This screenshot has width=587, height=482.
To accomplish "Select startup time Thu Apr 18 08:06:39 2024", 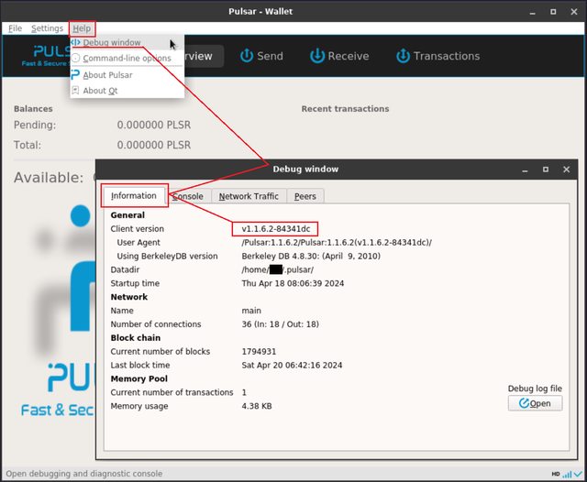I will point(293,283).
